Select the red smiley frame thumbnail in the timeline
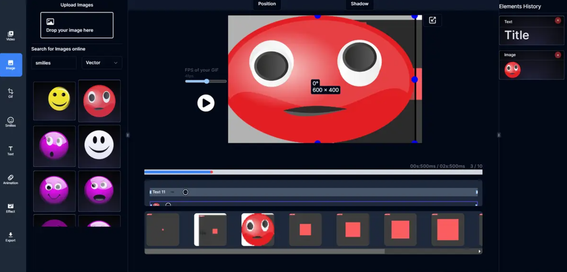 pos(257,229)
